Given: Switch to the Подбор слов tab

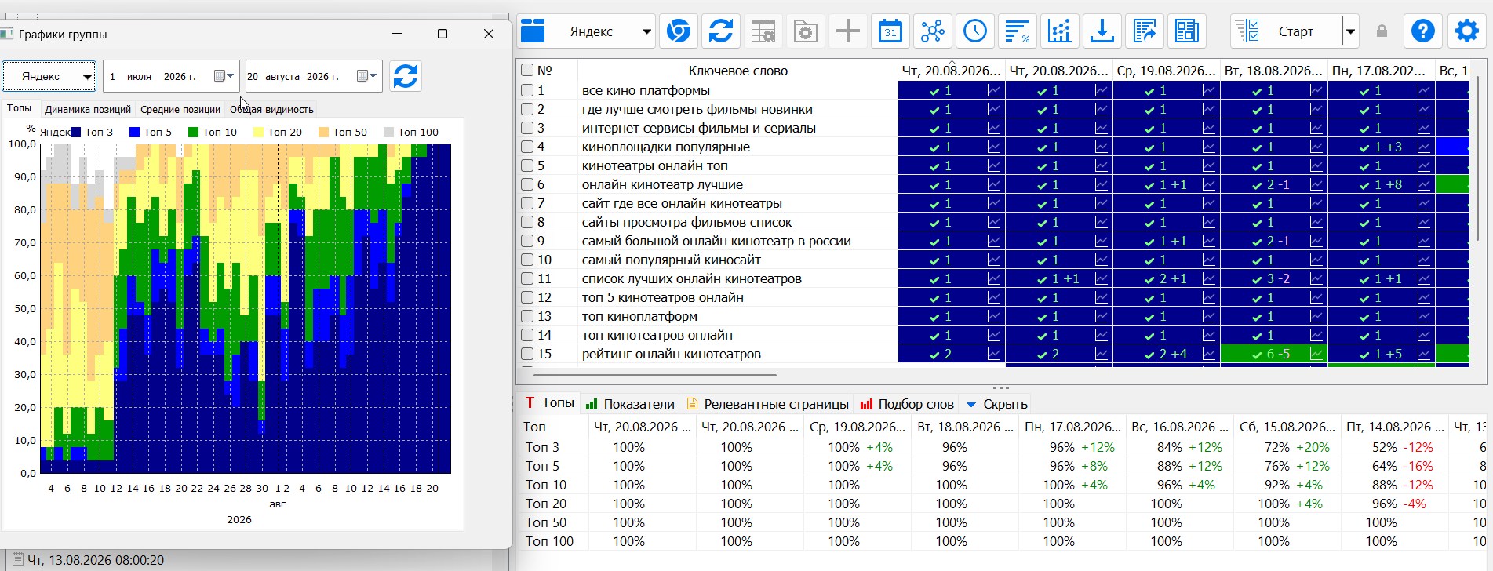Looking at the screenshot, I should (x=907, y=404).
